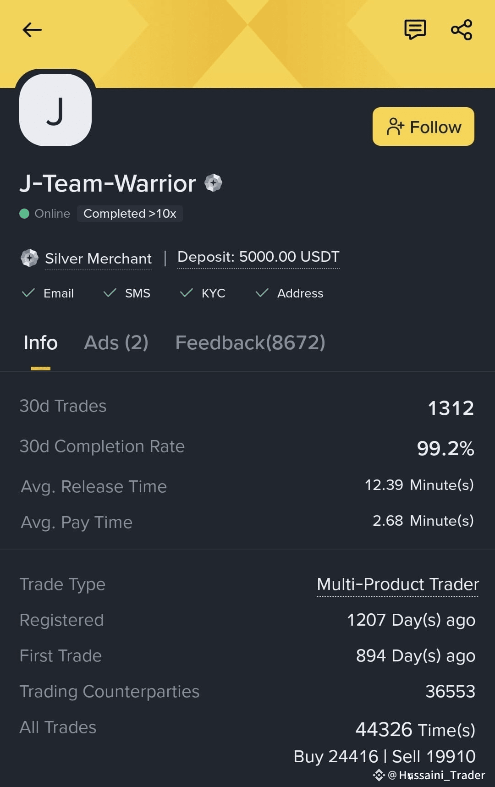Tap the Binance logo watermark icon

(379, 775)
